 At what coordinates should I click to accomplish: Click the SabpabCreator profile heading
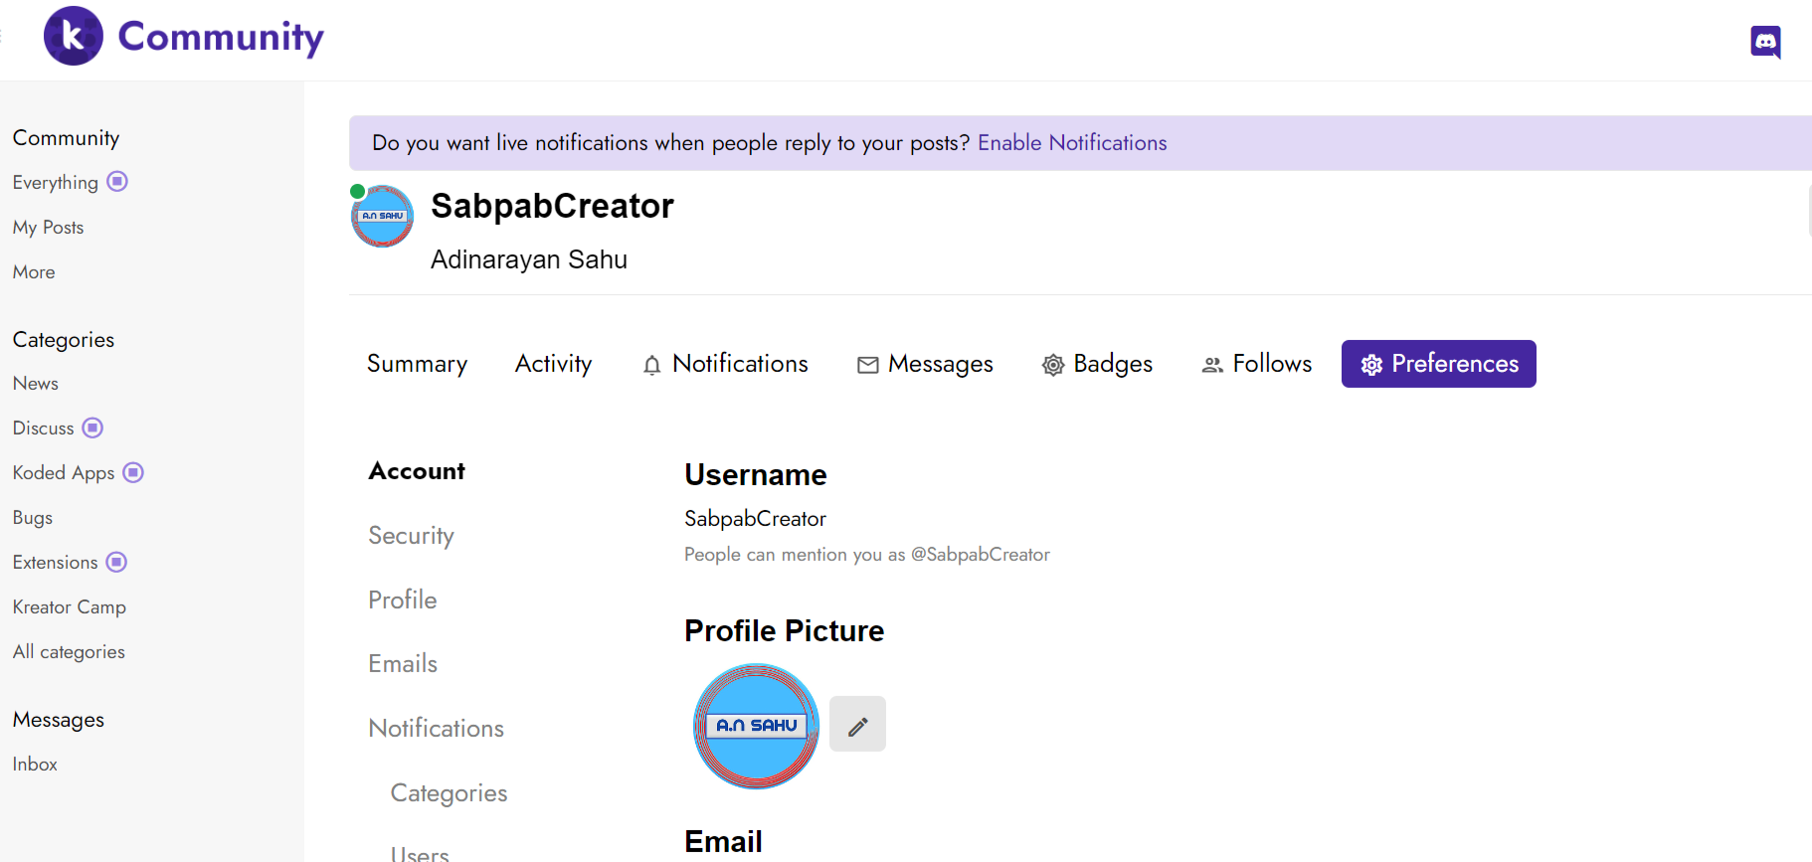pyautogui.click(x=552, y=206)
